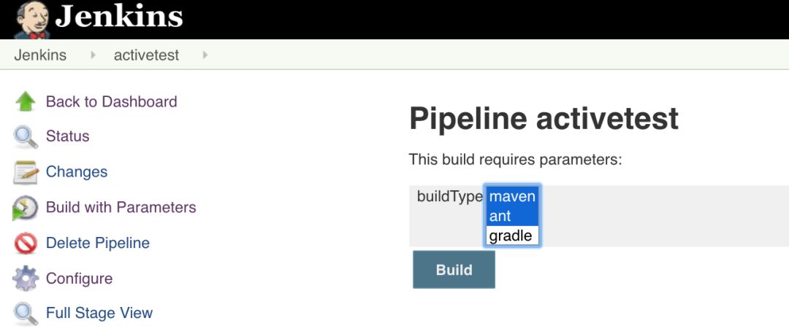Open the Configure link
This screenshot has width=789, height=334.
[x=79, y=279]
